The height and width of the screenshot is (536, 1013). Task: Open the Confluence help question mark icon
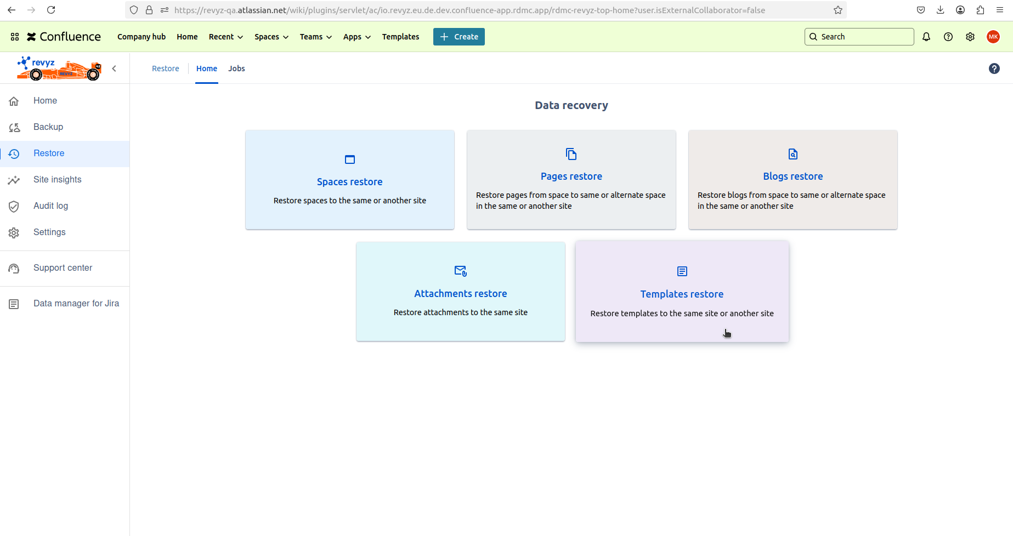coord(948,37)
